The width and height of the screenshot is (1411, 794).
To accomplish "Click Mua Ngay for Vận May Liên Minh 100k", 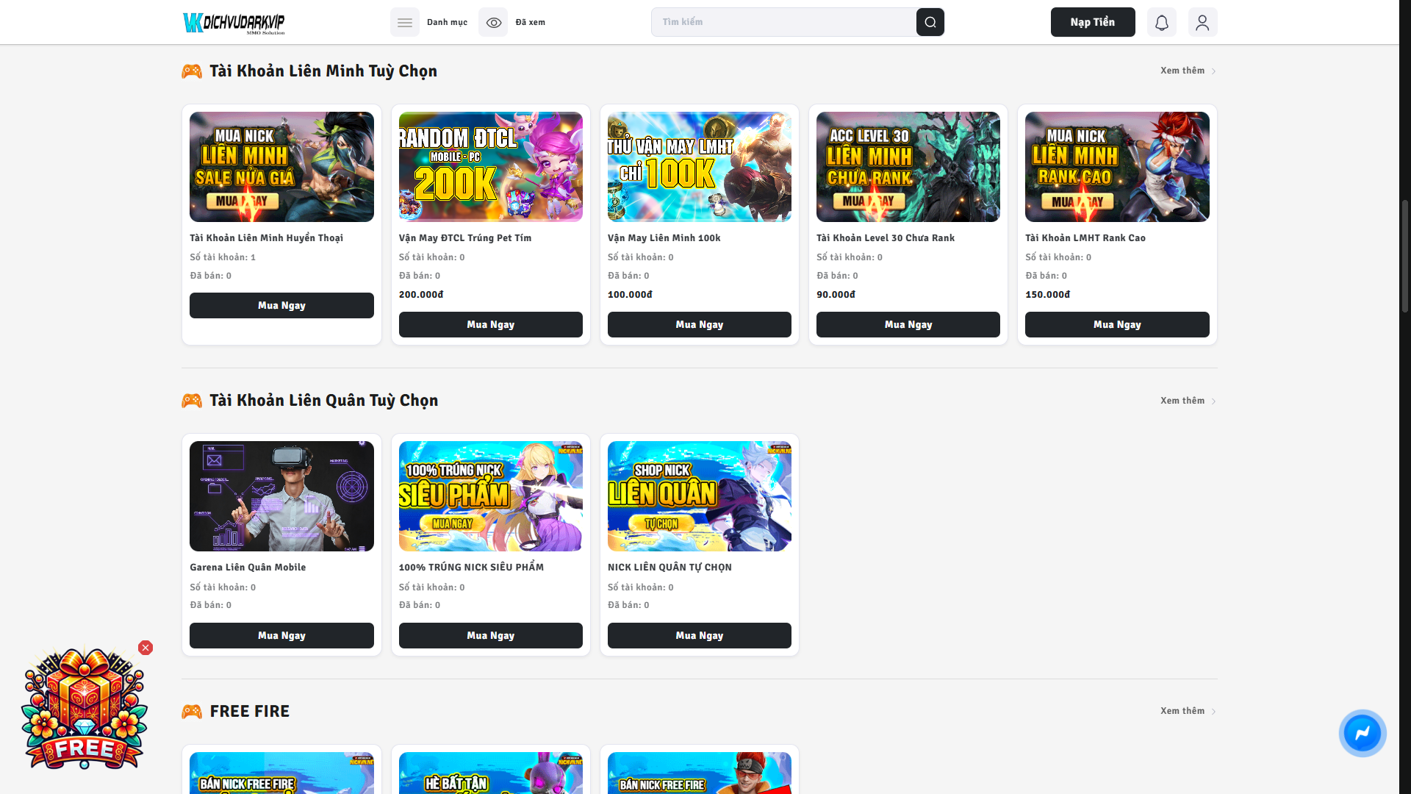I will 699,324.
